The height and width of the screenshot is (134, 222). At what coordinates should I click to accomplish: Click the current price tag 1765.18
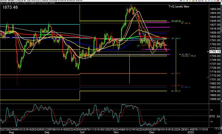click(215, 52)
